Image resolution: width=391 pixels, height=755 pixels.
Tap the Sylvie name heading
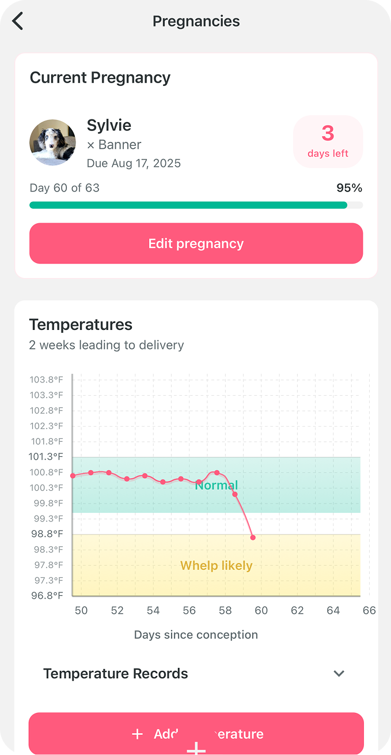pos(109,125)
